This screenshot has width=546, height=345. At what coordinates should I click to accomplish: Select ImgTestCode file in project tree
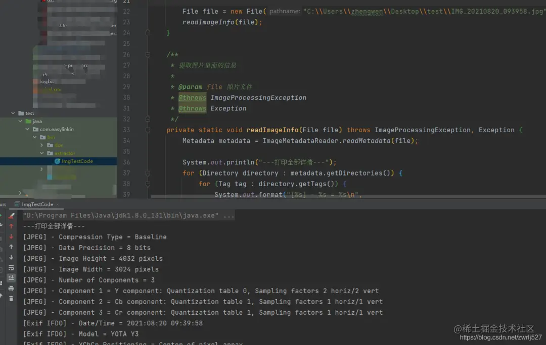coord(77,161)
